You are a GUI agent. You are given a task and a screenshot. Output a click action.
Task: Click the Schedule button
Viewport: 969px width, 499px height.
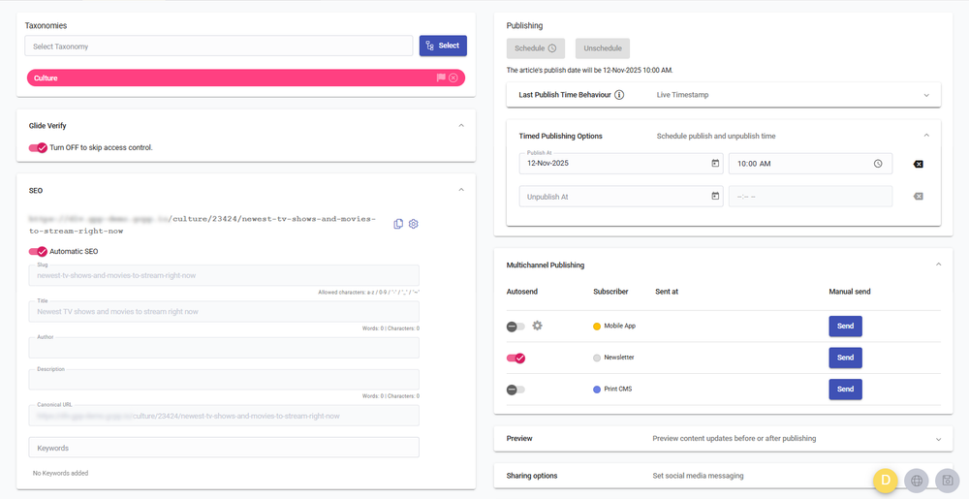point(536,48)
